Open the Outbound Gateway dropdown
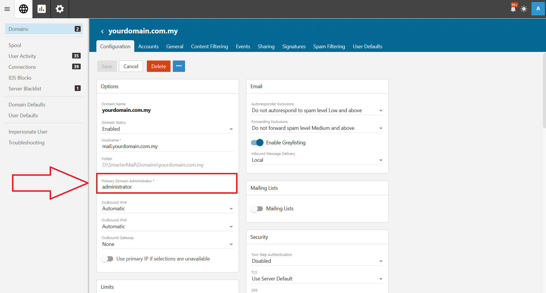Screen dimensions: 546x293 [x=168, y=244]
